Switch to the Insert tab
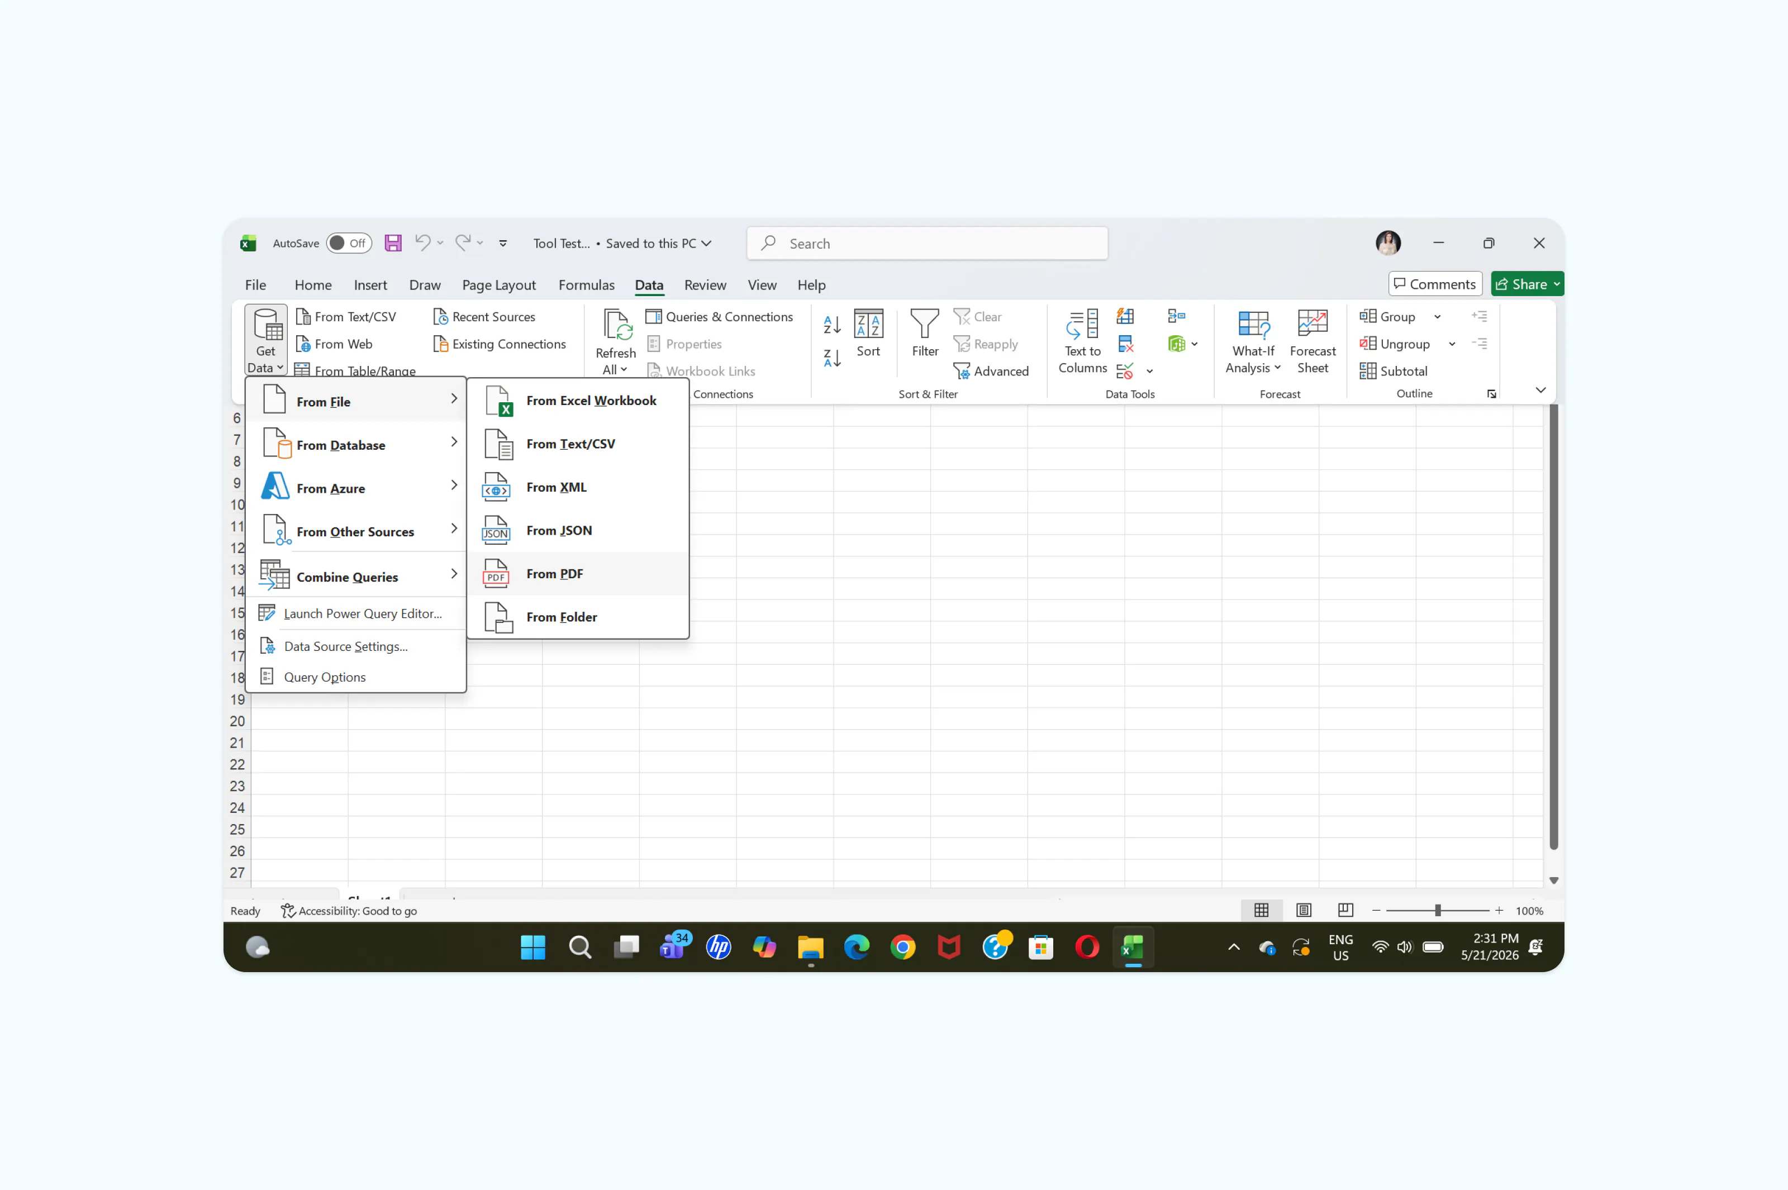This screenshot has height=1190, width=1788. 370,284
